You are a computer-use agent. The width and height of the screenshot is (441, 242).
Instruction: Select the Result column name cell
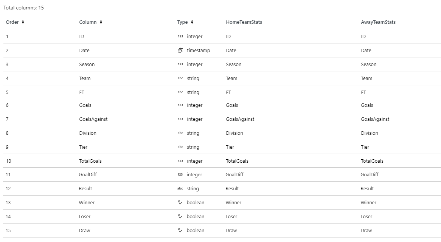tap(85, 189)
